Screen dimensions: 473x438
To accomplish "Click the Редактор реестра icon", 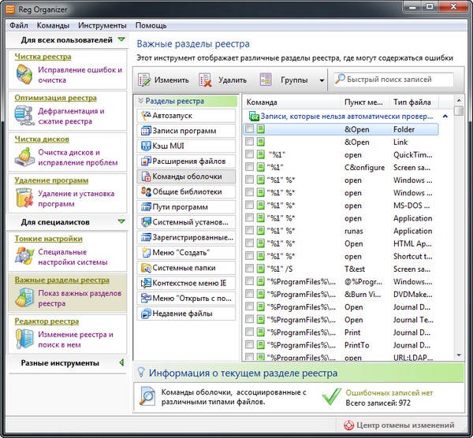I will 25,339.
